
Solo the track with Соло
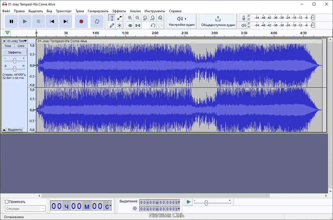pyautogui.click(x=21, y=46)
